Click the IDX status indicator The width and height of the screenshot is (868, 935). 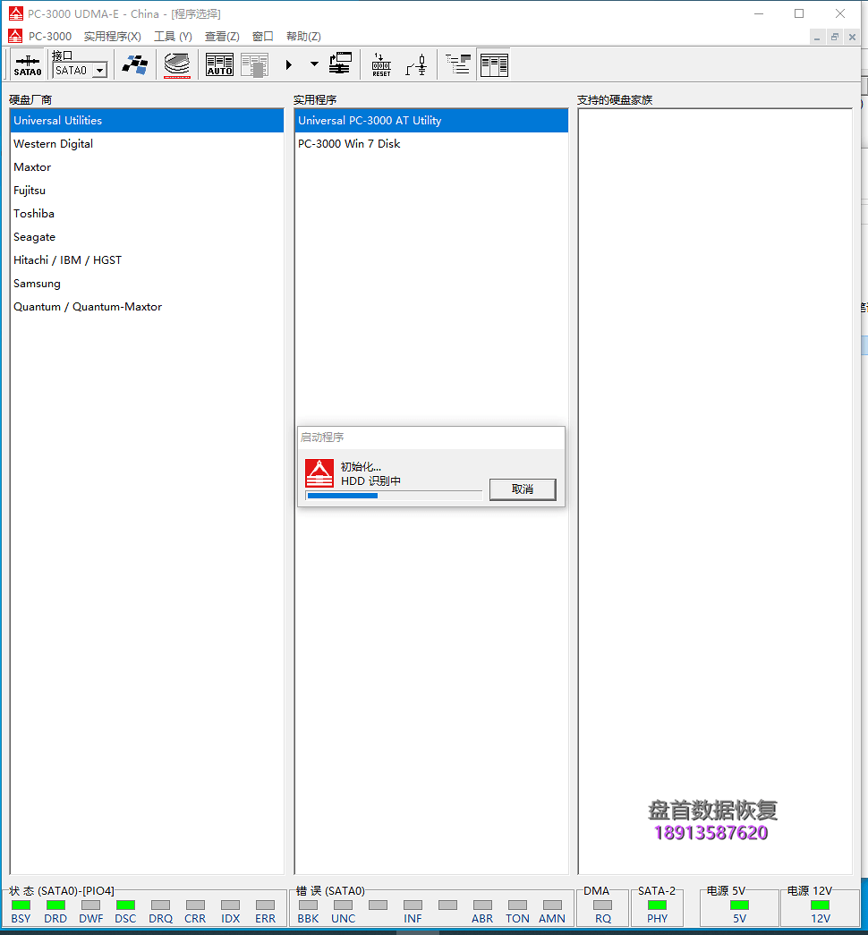(230, 905)
